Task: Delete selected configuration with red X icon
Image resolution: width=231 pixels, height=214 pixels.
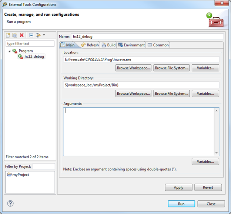Action: [21, 35]
